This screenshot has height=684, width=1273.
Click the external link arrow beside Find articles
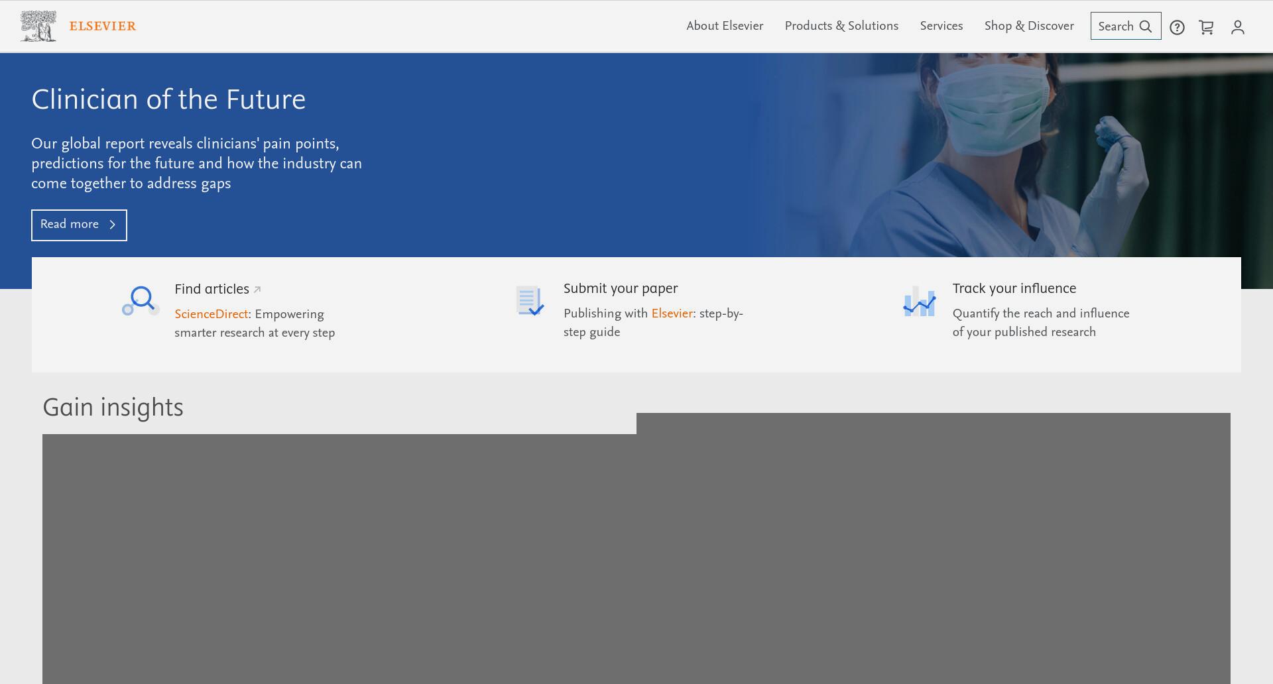click(x=257, y=289)
